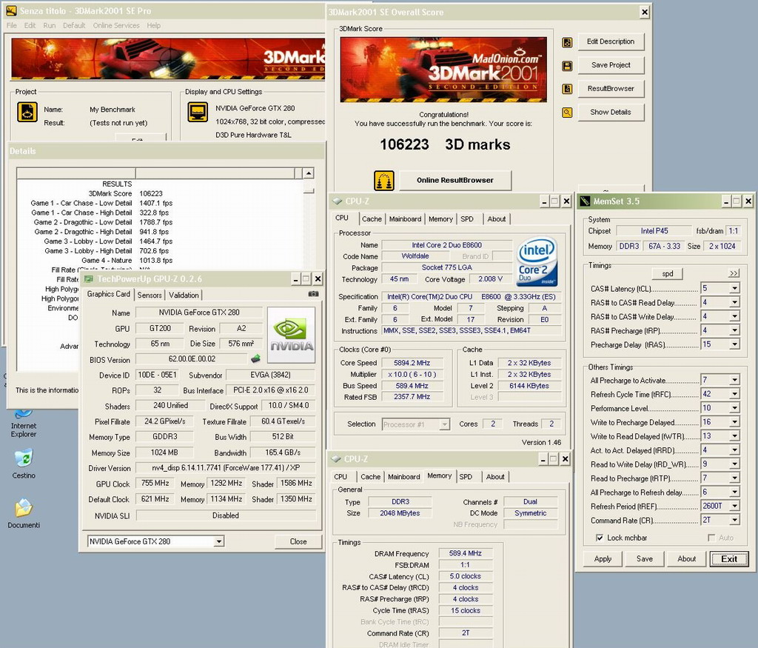This screenshot has width=758, height=648.
Task: Click the Details list scroll up arrow
Action: (x=309, y=173)
